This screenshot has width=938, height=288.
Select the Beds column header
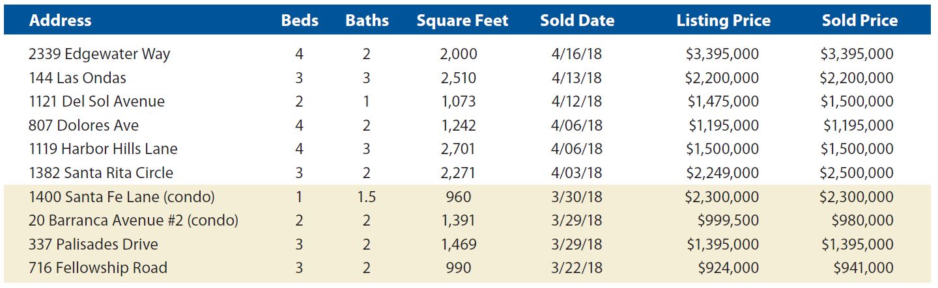coord(300,20)
